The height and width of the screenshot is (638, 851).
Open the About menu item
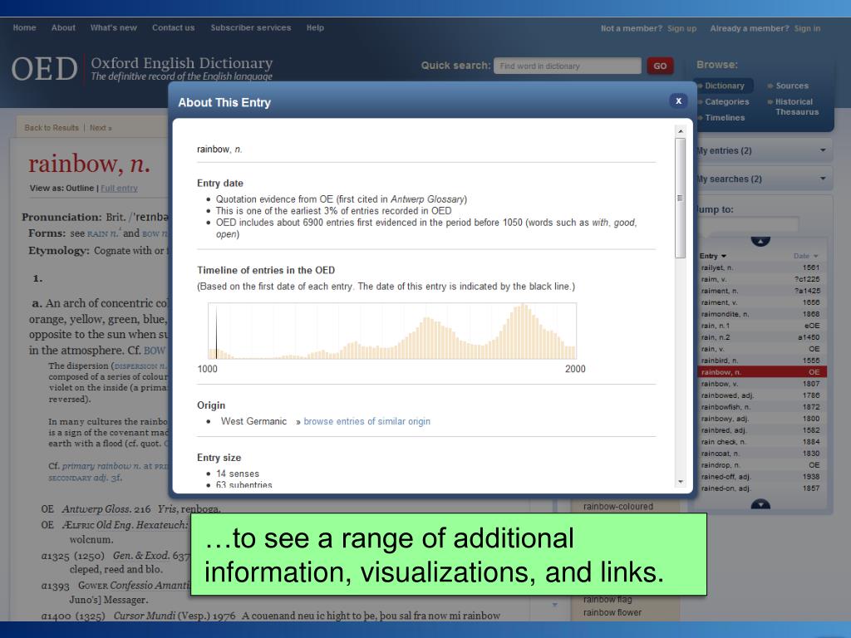coord(63,27)
